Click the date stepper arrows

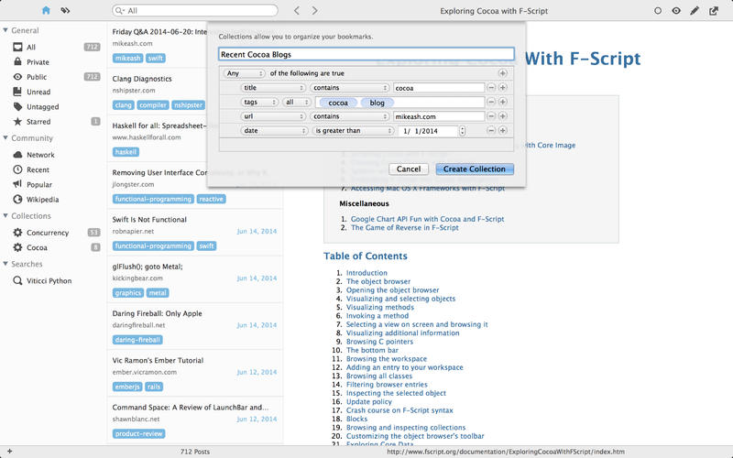463,131
